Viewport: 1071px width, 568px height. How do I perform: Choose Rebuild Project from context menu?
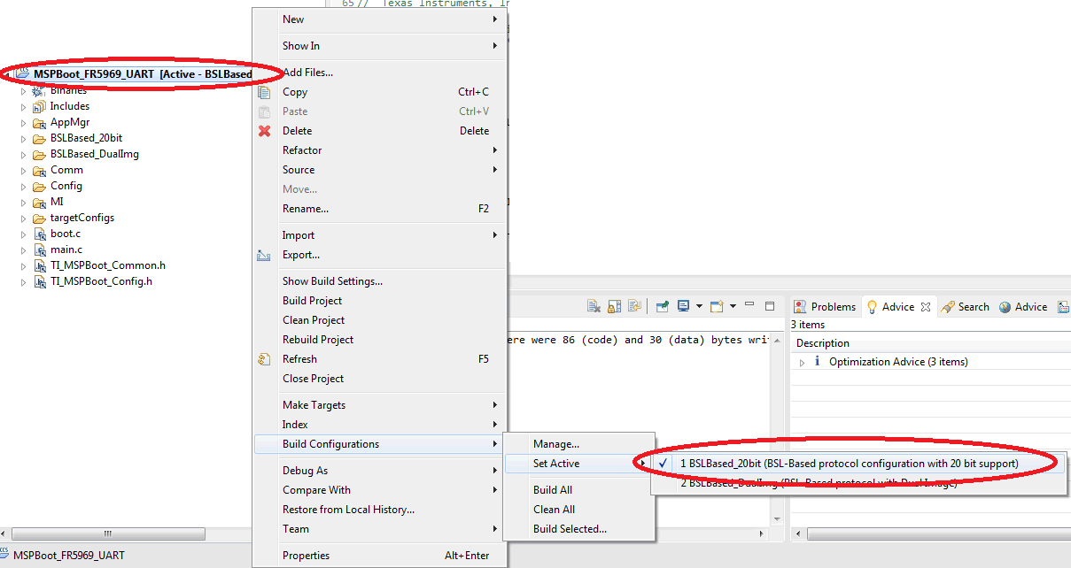(x=318, y=340)
